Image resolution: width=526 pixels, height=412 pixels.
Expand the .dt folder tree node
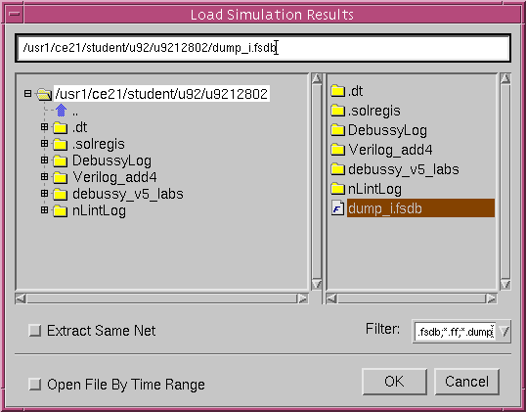click(44, 127)
